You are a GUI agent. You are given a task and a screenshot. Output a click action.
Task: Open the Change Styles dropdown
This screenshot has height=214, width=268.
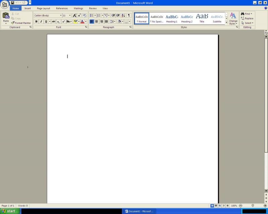tap(233, 18)
